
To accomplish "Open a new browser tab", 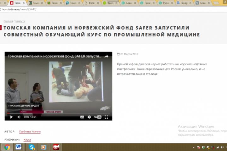I will point(216,3).
